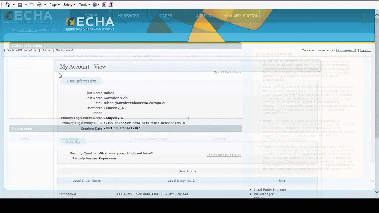Click the Legal Entity Manager role
Screen dimensions: 379x213
click(x=270, y=190)
